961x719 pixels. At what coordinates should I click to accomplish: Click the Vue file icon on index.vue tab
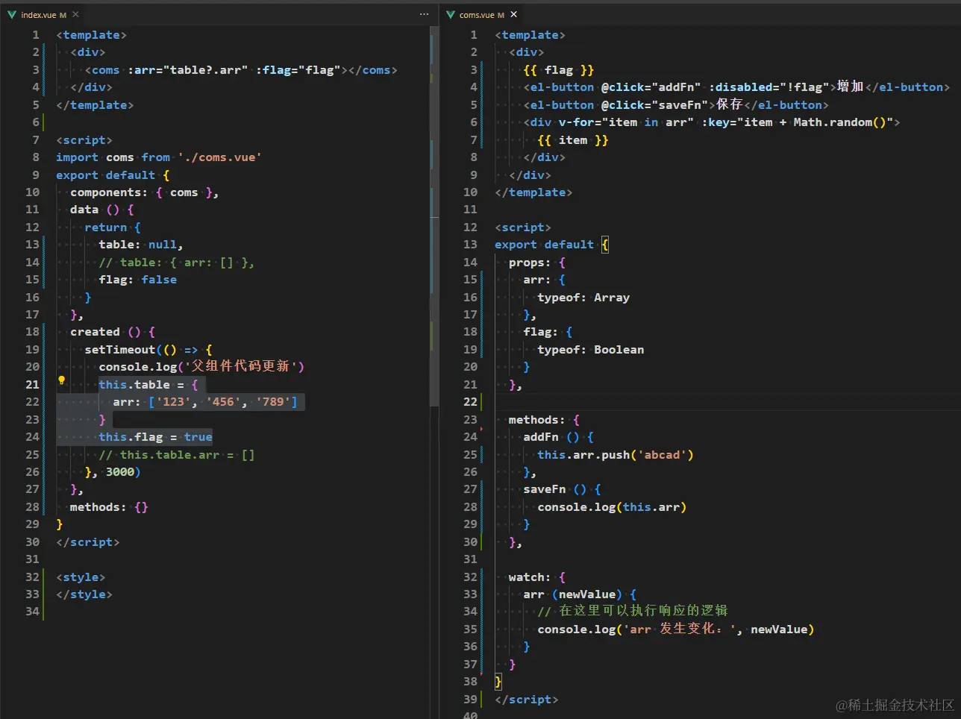coord(12,14)
